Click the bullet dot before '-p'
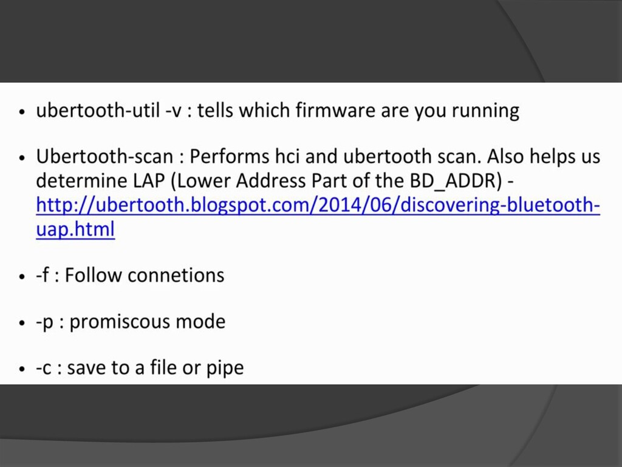622x467 pixels. coord(22,323)
